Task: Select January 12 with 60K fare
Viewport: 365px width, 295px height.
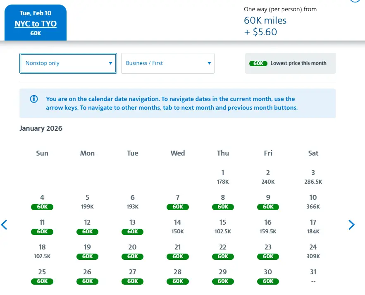Action: click(x=87, y=226)
